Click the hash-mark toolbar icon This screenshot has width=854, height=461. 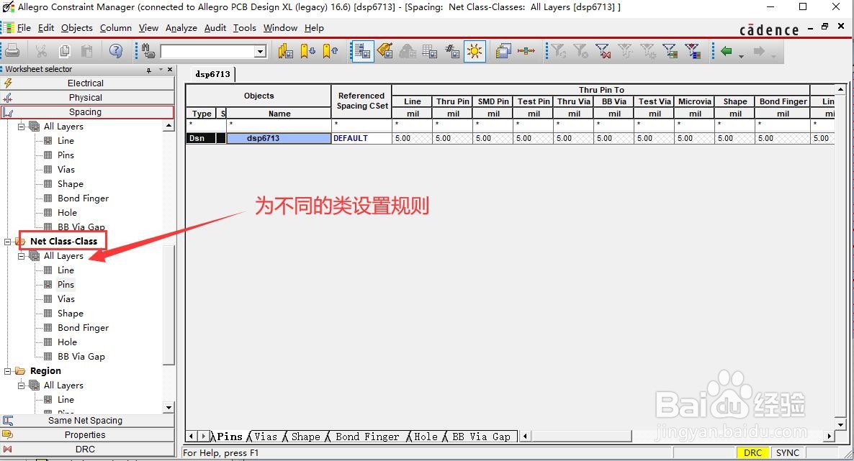point(452,51)
